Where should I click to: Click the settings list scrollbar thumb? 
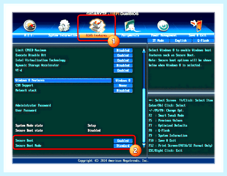pyautogui.click(x=144, y=115)
